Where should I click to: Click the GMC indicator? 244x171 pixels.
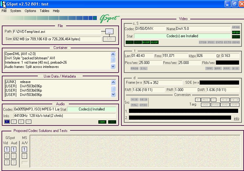(x=138, y=42)
